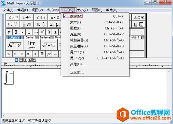Insert the less-than-or-equal symbol in small bar
This screenshot has height=124, width=173.
(x=55, y=32)
